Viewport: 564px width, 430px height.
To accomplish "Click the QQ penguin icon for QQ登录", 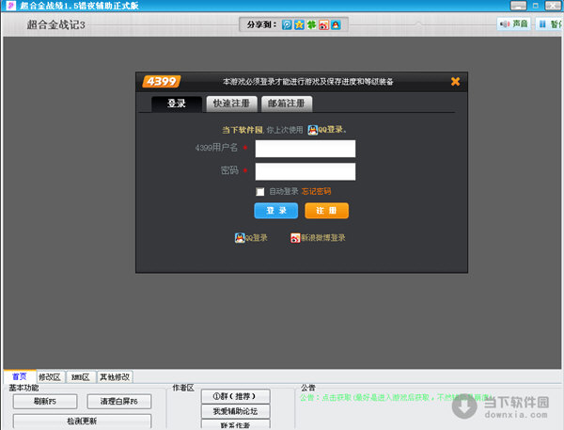I will click(x=239, y=238).
